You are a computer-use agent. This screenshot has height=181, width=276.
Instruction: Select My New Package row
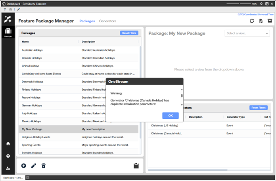79,129
